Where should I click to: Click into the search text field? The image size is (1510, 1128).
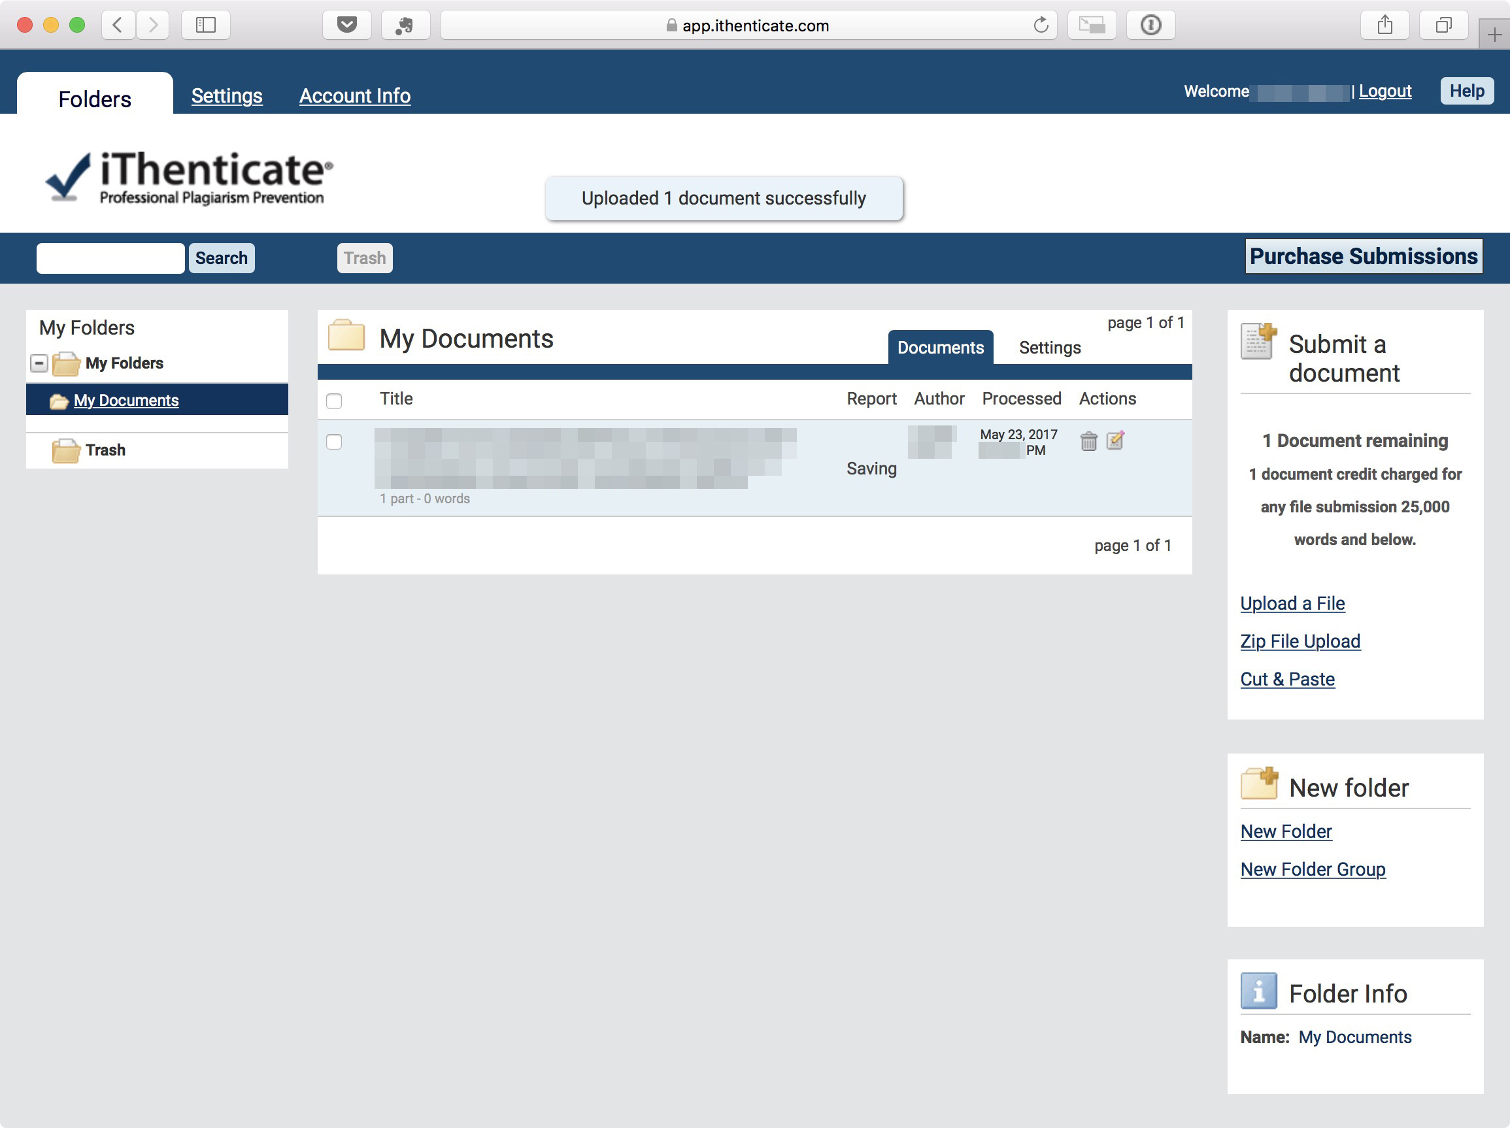coord(110,258)
